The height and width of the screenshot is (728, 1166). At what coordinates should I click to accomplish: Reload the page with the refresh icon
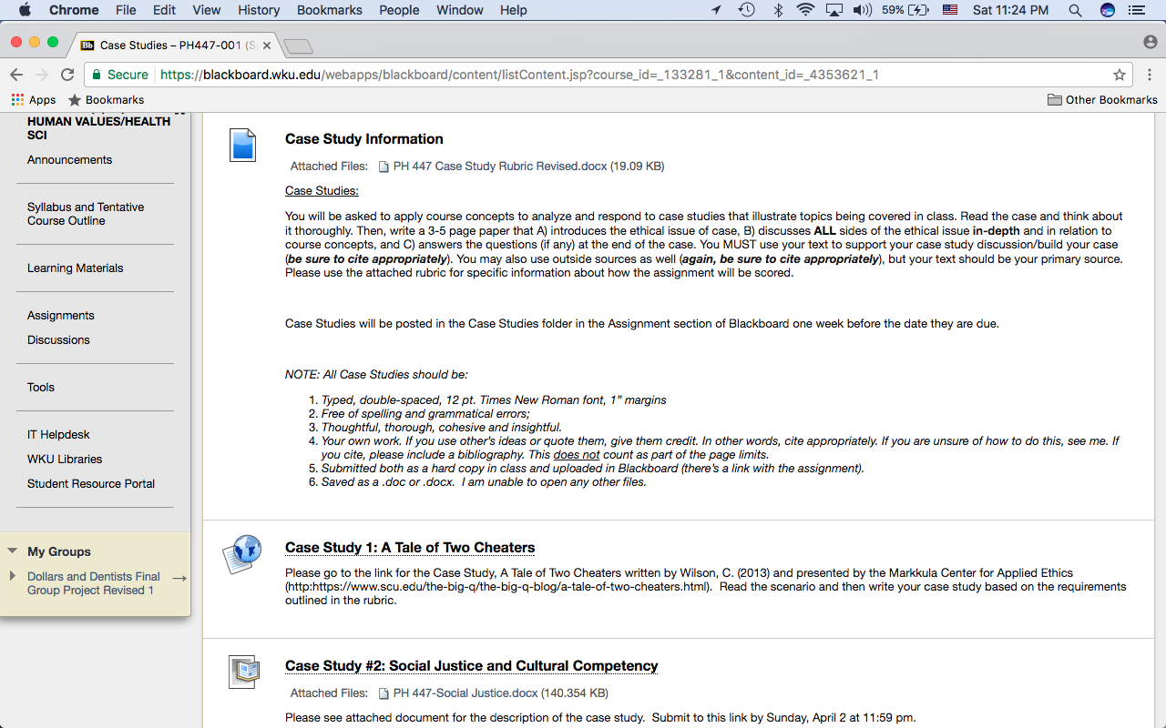66,75
